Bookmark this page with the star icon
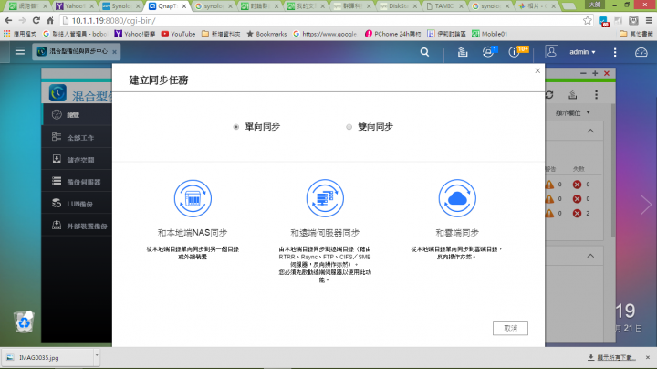 tap(588, 20)
